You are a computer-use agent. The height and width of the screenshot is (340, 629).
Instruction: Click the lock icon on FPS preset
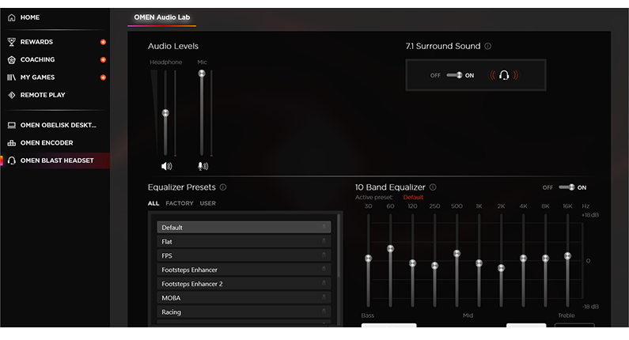click(324, 255)
